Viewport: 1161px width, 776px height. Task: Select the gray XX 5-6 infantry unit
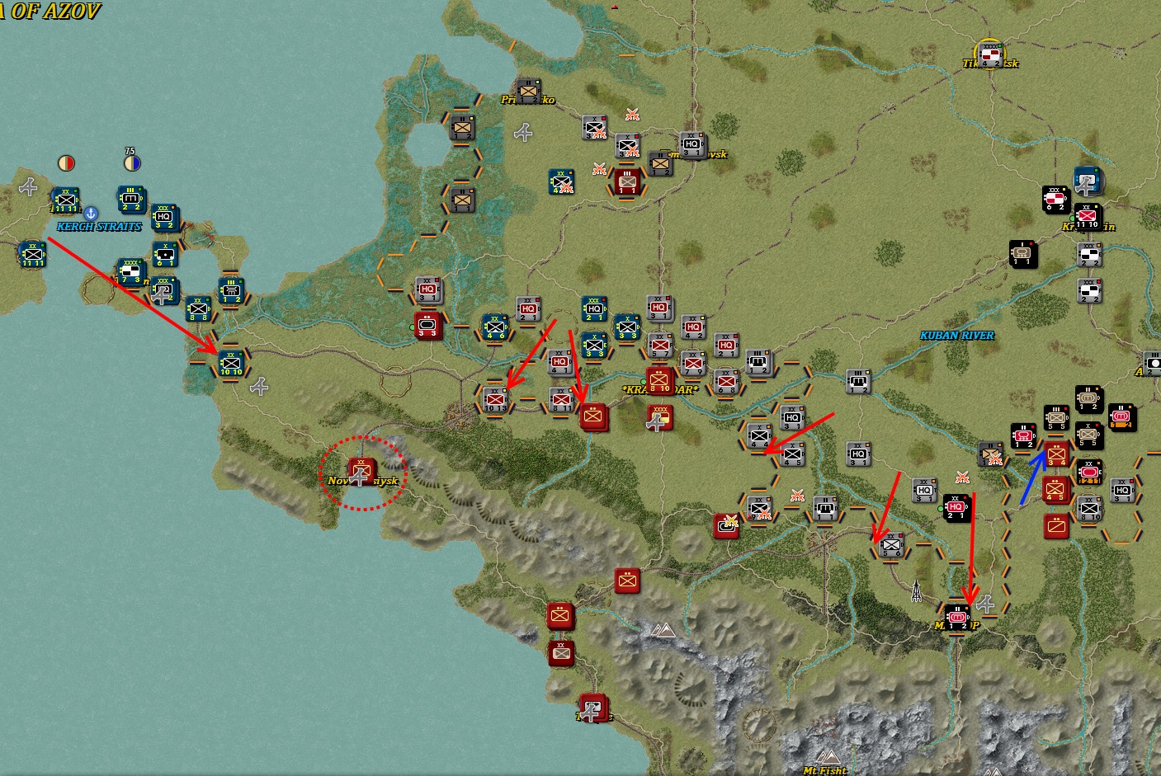click(x=891, y=544)
